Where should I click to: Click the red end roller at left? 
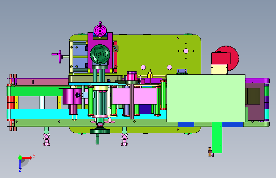tap(11, 103)
